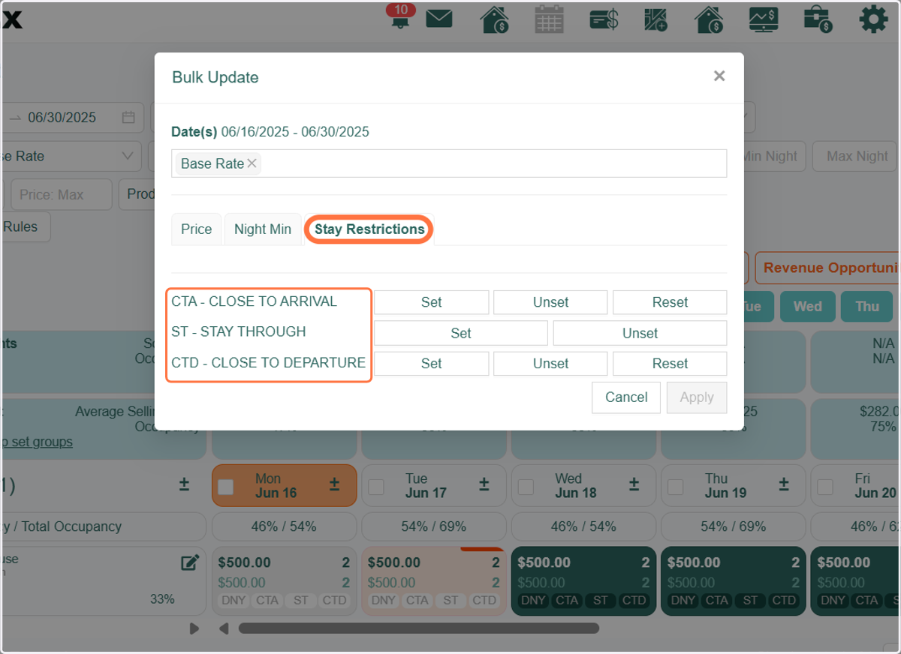Screen dimensions: 901x654
Task: Open the notifications bell with badge 10
Action: tap(400, 18)
